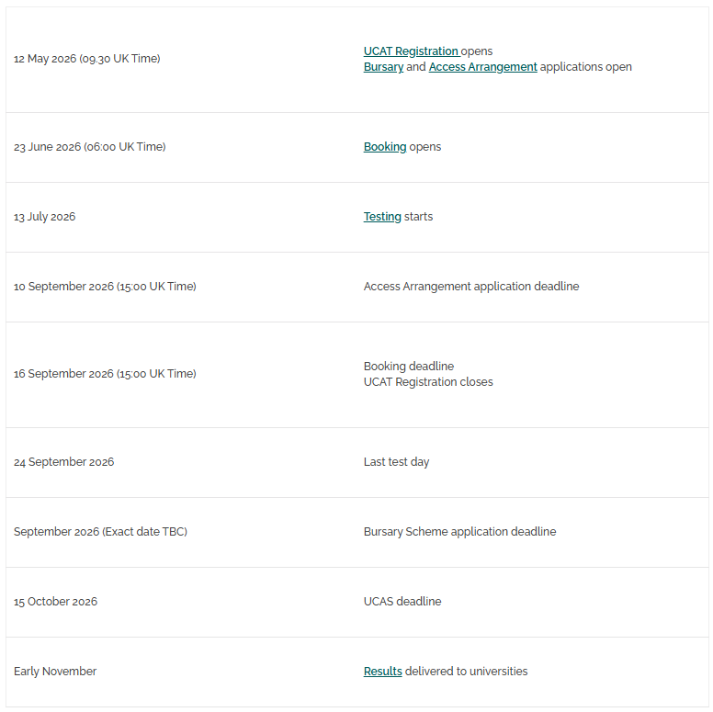Click 'Bursary Scheme application deadline' text
713x712 pixels.
coord(459,532)
